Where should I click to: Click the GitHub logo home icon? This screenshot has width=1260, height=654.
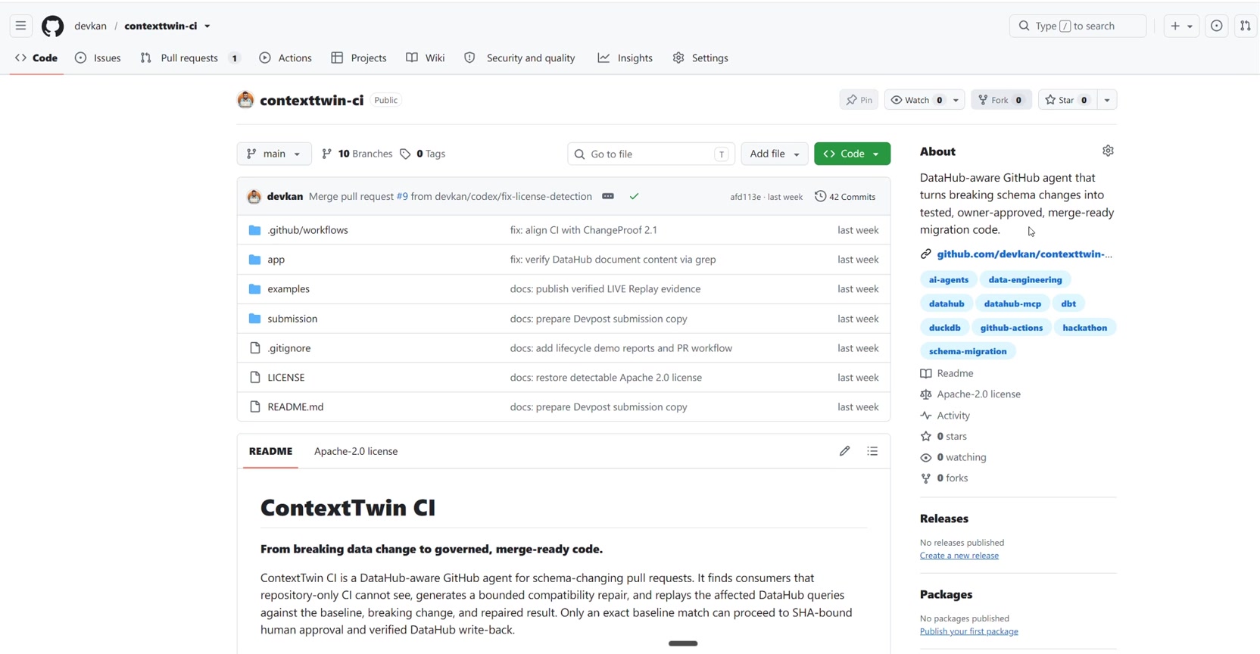coord(52,26)
